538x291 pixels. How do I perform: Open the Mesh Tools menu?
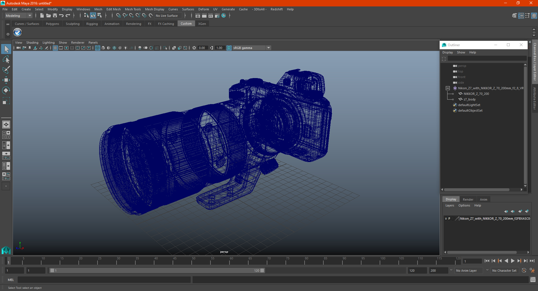click(x=133, y=9)
